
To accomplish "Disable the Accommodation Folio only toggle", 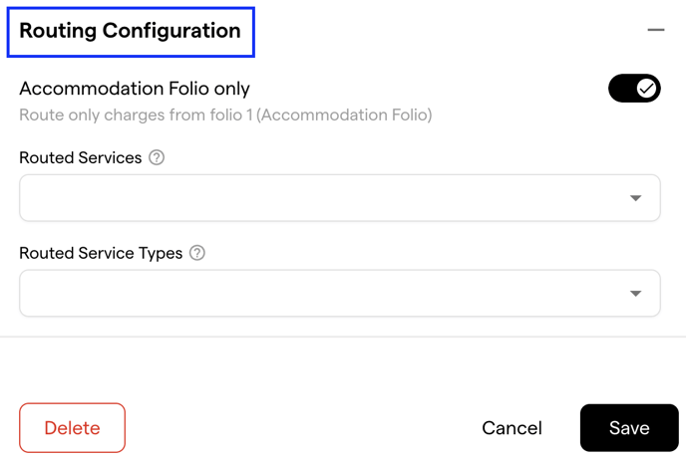I will tap(634, 89).
